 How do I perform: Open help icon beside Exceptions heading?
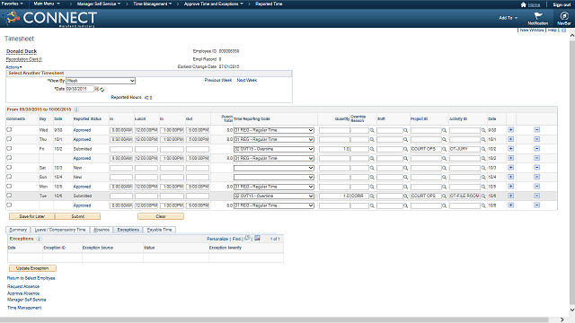click(x=39, y=239)
